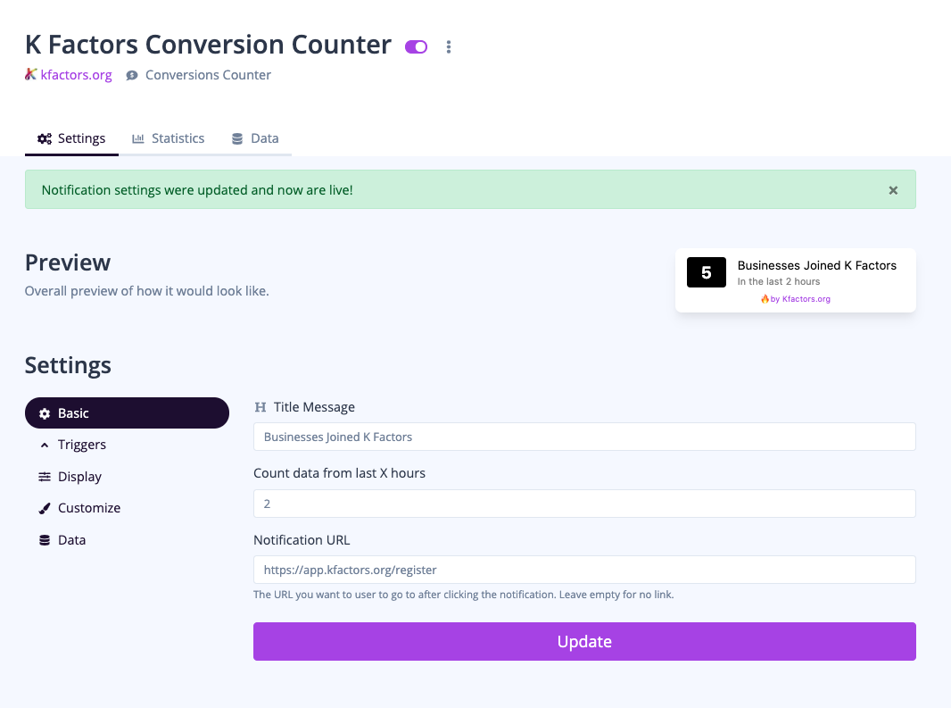Image resolution: width=951 pixels, height=708 pixels.
Task: Click the paintbrush icon beside Customize
Action: (x=45, y=508)
